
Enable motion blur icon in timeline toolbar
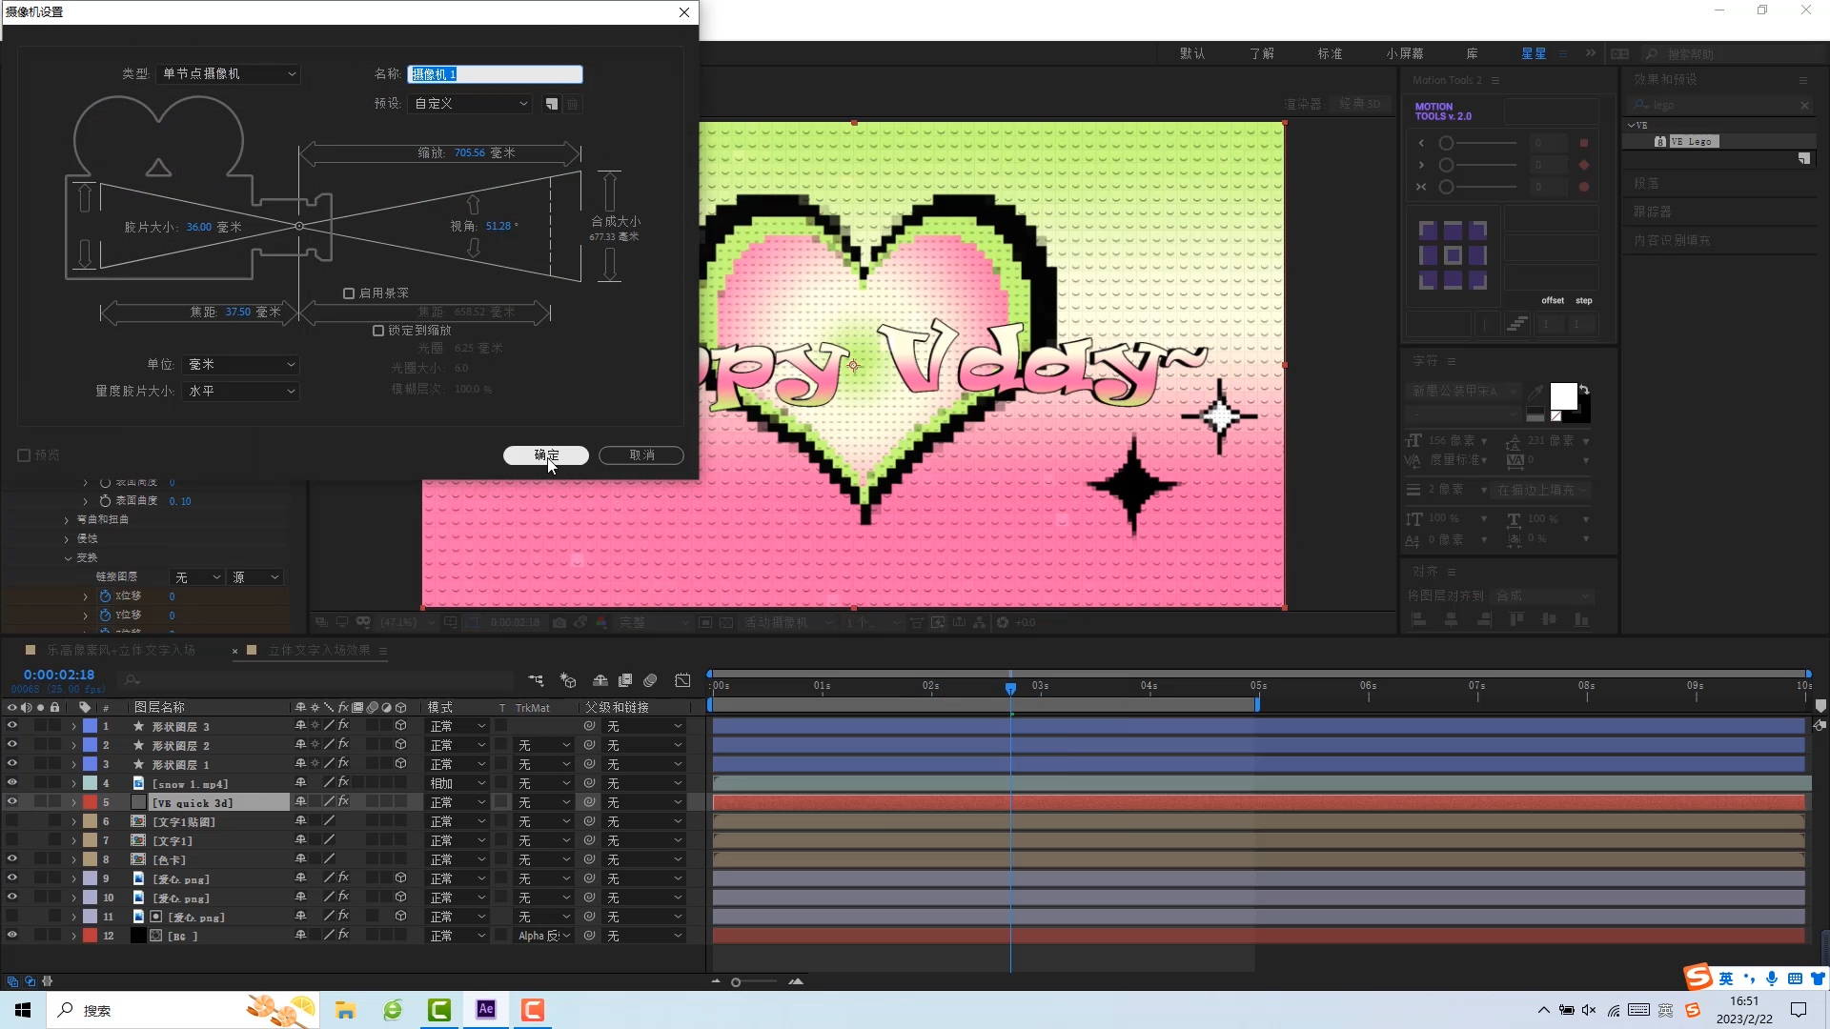[650, 680]
